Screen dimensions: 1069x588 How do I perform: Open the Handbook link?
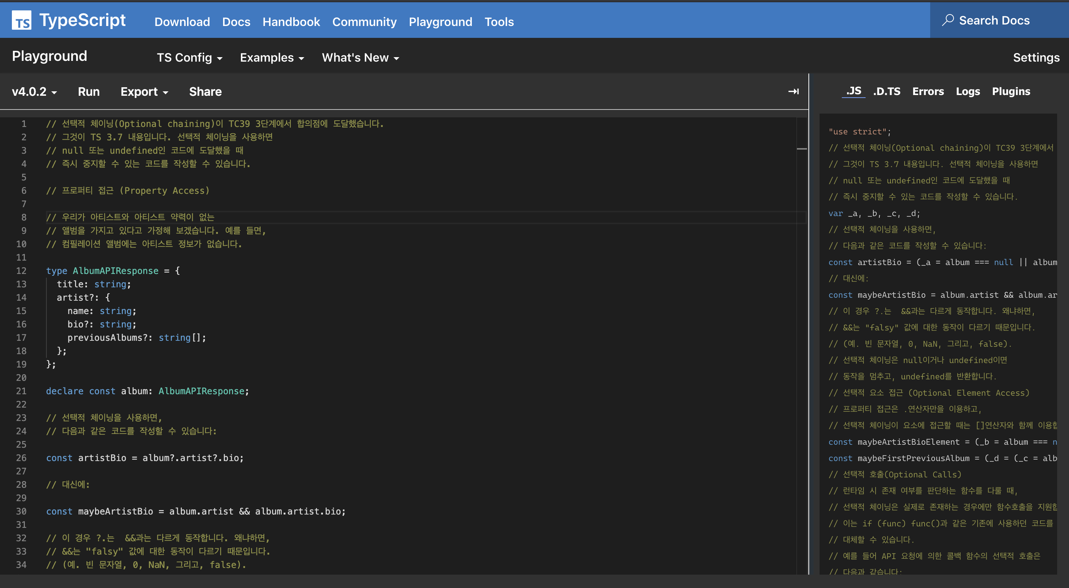(x=291, y=22)
